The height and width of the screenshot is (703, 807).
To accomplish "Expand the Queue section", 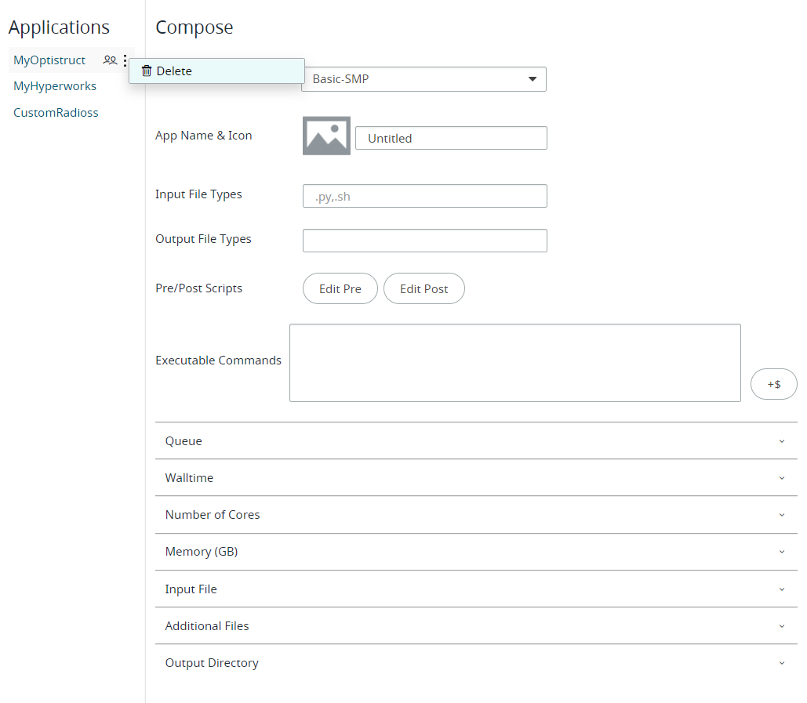I will coord(476,440).
